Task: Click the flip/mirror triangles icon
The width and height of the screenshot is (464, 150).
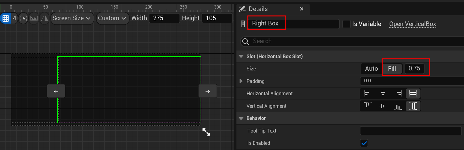Action: click(x=45, y=18)
